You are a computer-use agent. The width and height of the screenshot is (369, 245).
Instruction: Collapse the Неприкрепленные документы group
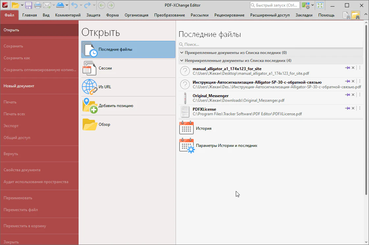click(x=182, y=61)
